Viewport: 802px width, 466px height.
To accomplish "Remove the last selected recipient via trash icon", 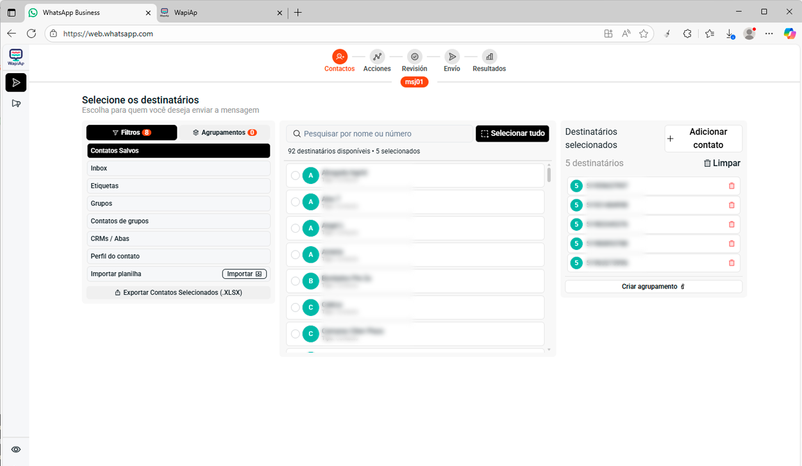I will pyautogui.click(x=731, y=263).
